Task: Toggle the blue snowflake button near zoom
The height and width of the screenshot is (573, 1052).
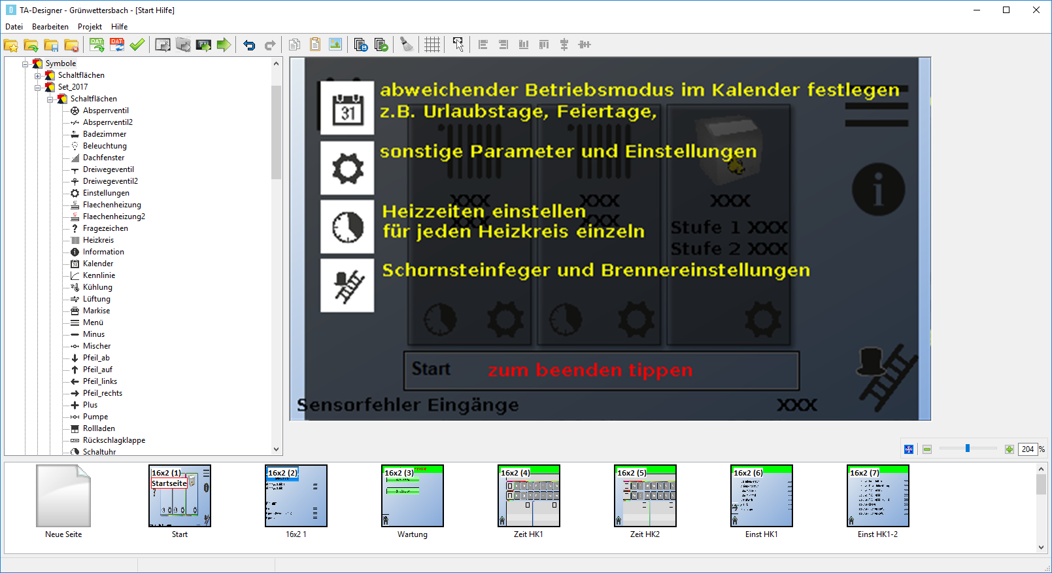Action: [908, 449]
